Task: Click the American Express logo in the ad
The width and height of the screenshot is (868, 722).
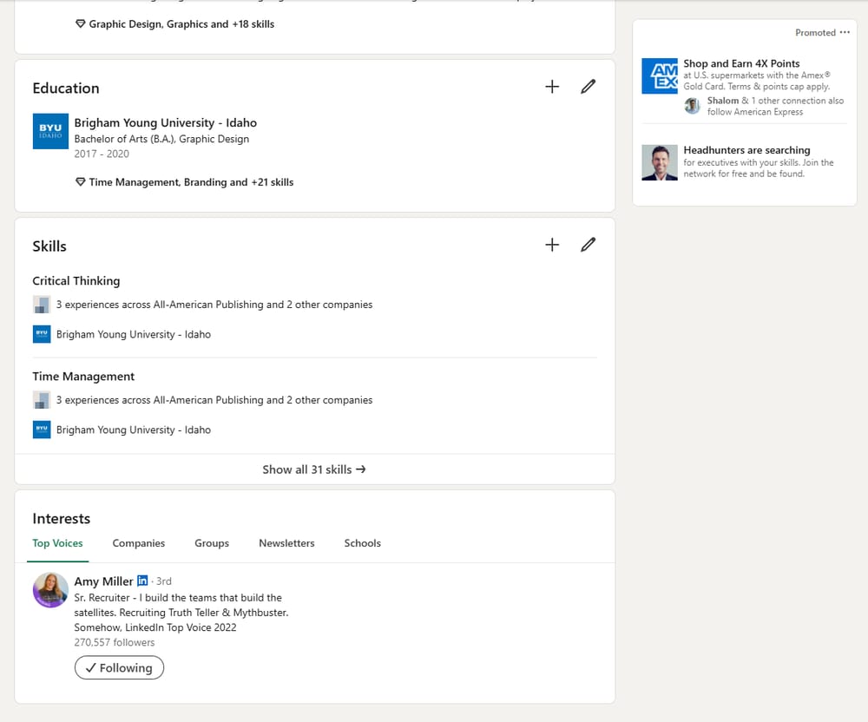Action: 660,75
